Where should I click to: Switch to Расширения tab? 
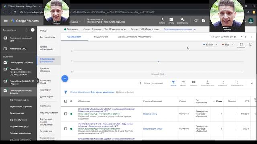pyautogui.click(x=101, y=37)
